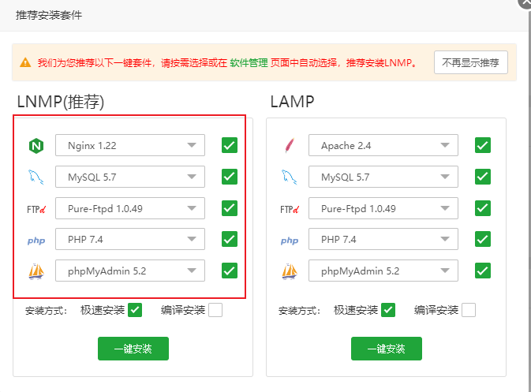Click the phpMyAdmin sailboat icon in LNMP
The height and width of the screenshot is (392, 531).
(x=36, y=271)
